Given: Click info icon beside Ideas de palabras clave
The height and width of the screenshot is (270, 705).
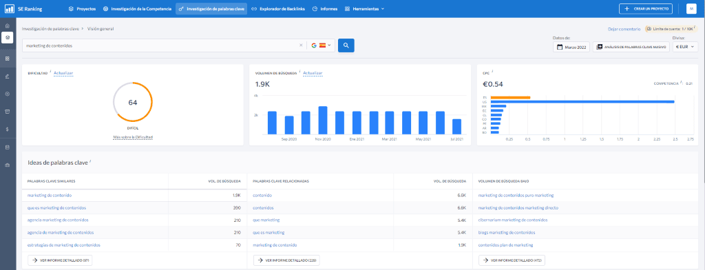Looking at the screenshot, I should (90, 161).
